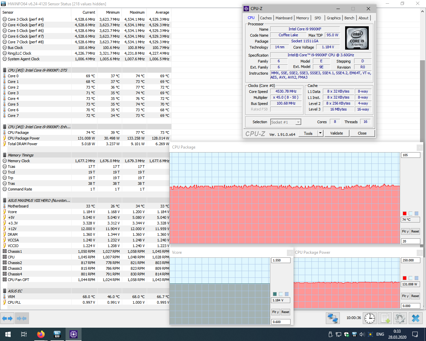Select the ASUS EC sensor group

point(86,291)
